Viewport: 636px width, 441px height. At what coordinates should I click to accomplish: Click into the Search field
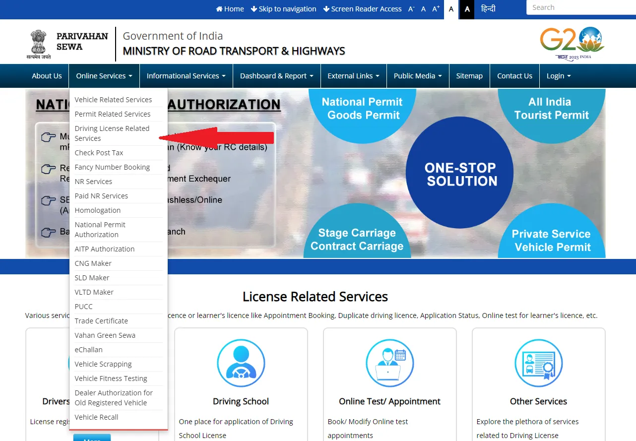pos(581,7)
